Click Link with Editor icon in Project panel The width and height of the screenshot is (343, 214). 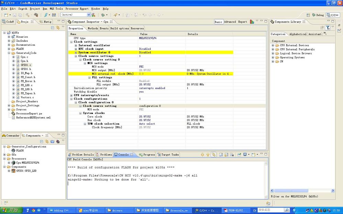58,27
